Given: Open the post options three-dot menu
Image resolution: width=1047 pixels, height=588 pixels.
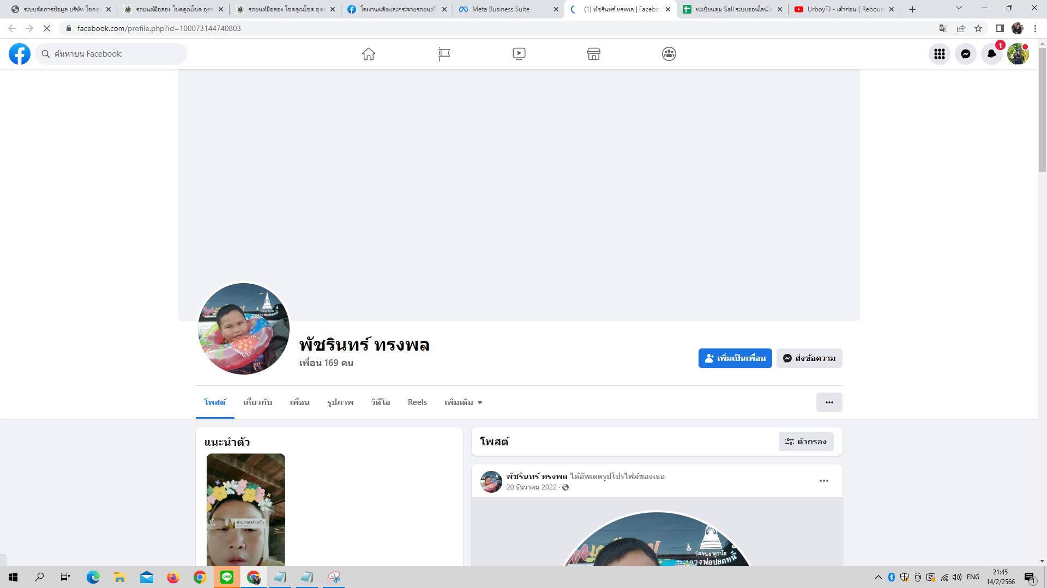Looking at the screenshot, I should pyautogui.click(x=823, y=481).
